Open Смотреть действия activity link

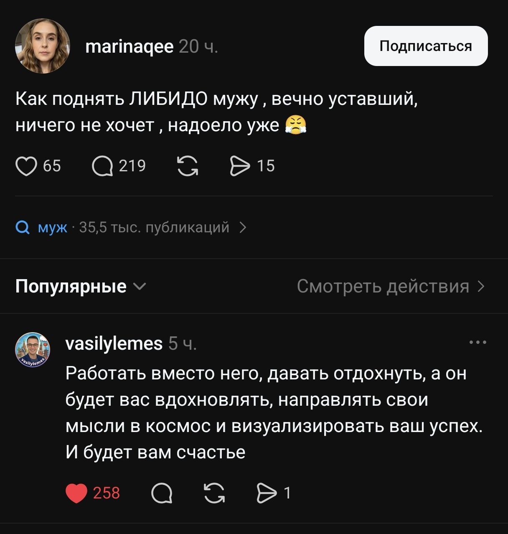(391, 286)
